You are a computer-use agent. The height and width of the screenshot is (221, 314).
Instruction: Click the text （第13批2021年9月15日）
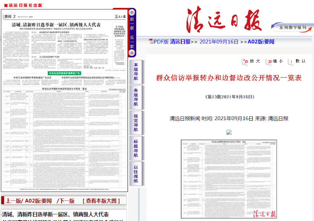(x=230, y=97)
